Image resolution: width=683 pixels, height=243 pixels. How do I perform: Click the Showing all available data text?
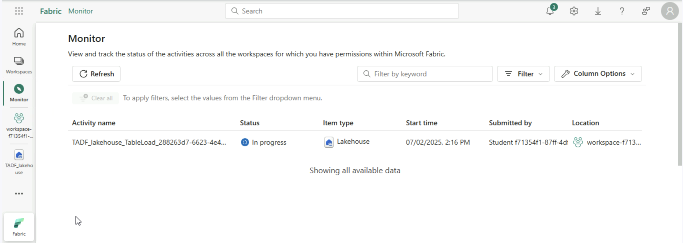pos(355,170)
